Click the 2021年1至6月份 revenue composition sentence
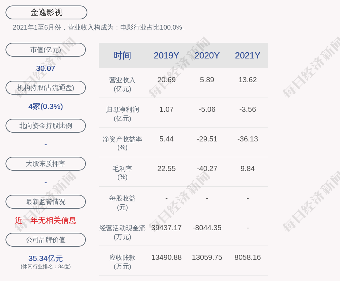 click(x=99, y=27)
